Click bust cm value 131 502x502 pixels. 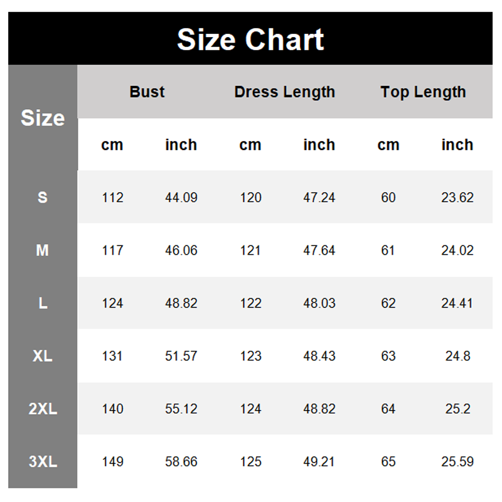click(112, 356)
